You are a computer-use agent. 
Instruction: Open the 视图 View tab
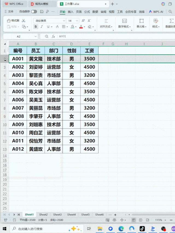tap(112, 12)
